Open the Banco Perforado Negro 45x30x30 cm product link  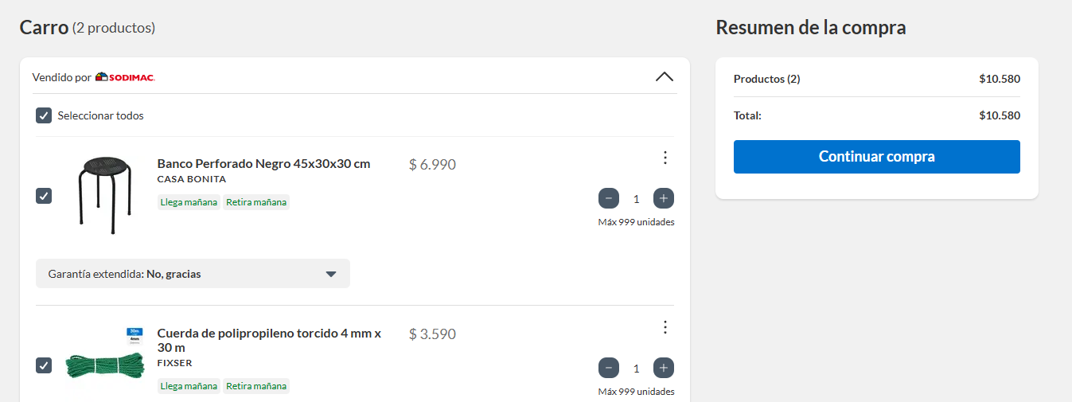(263, 164)
